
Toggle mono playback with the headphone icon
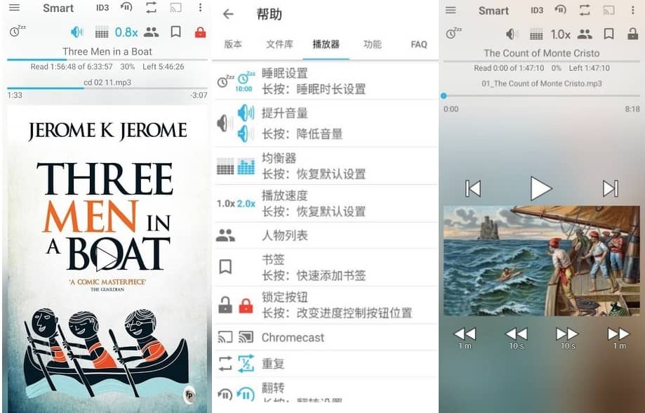tap(126, 8)
